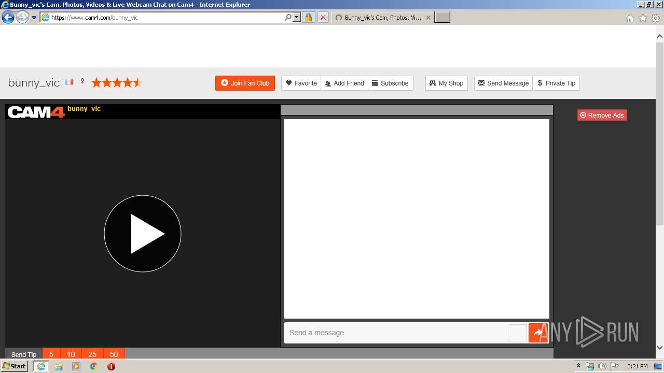Stop page loading with the X button
The height and width of the screenshot is (373, 664).
tap(323, 18)
